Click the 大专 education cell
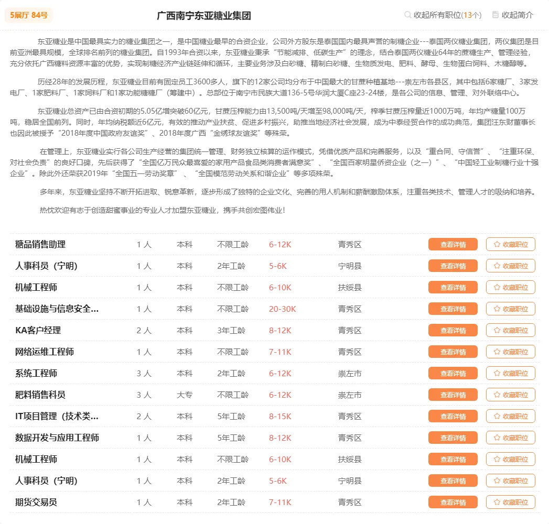The width and height of the screenshot is (549, 524). coord(185,395)
